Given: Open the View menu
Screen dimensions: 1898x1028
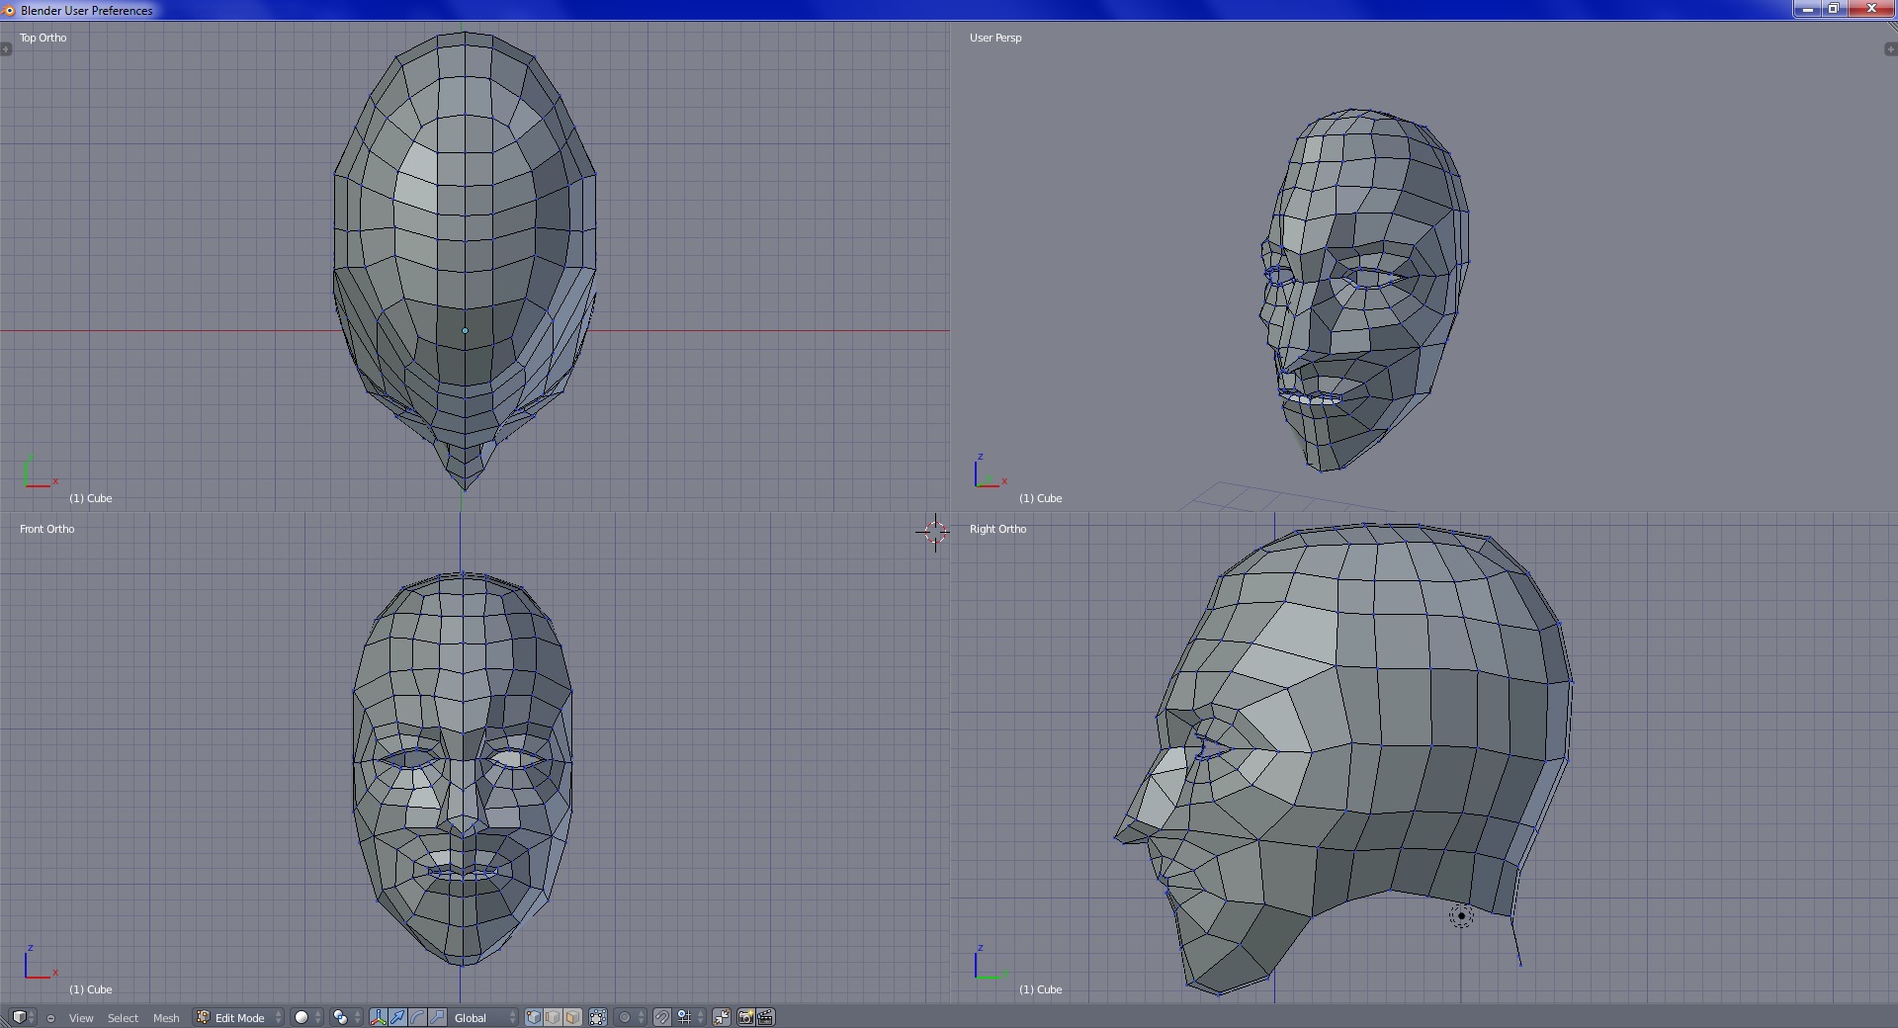Looking at the screenshot, I should coord(81,1018).
